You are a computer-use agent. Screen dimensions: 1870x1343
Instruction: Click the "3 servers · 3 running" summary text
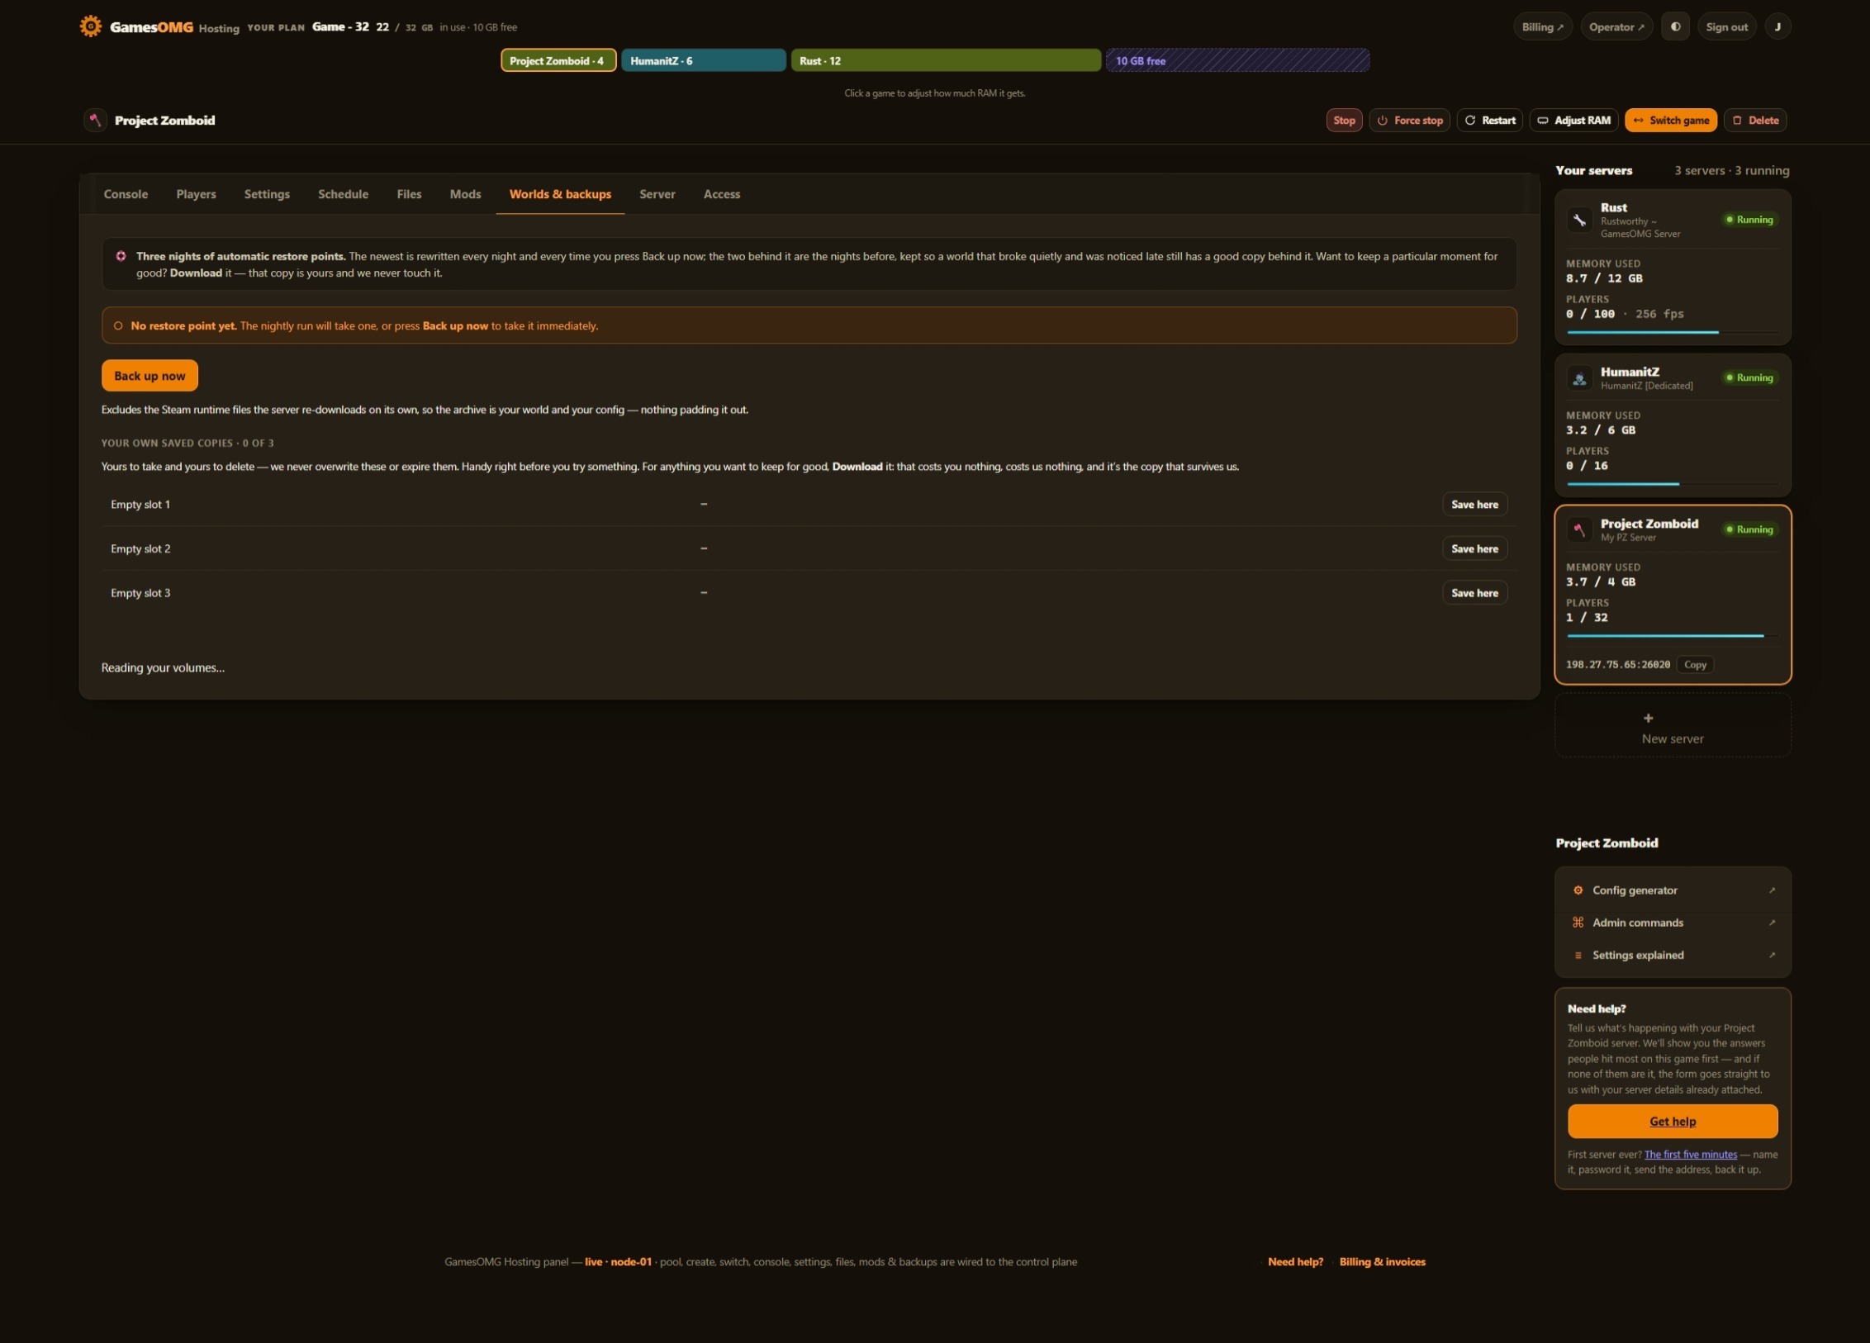[1731, 170]
